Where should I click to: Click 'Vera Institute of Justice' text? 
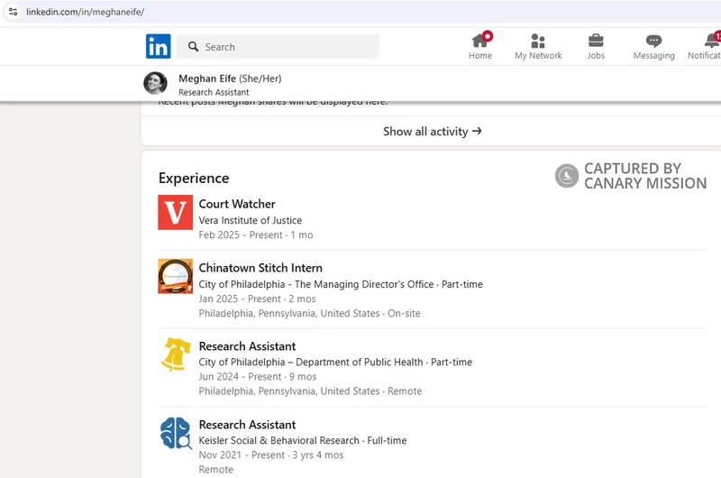pos(251,220)
